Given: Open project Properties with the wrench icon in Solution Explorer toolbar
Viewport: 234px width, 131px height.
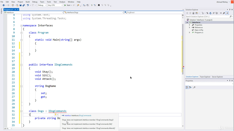Looking at the screenshot, I should 224,13.
